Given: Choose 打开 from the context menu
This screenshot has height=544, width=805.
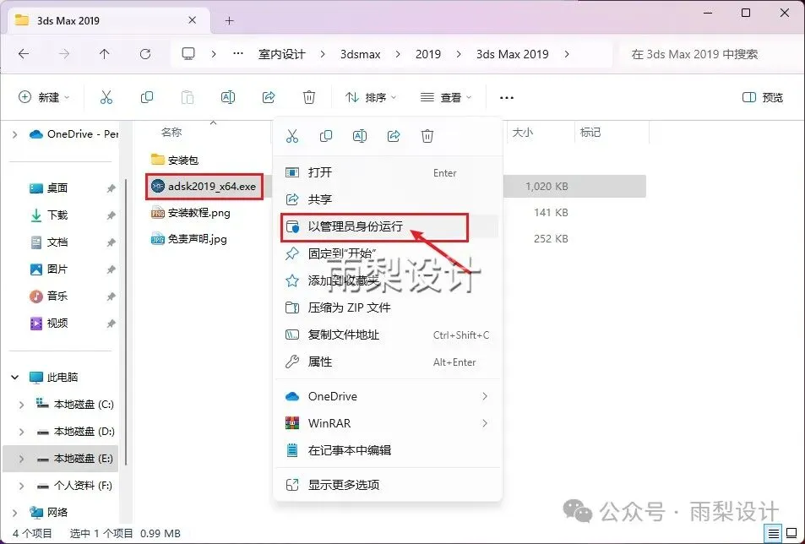Looking at the screenshot, I should (x=388, y=172).
